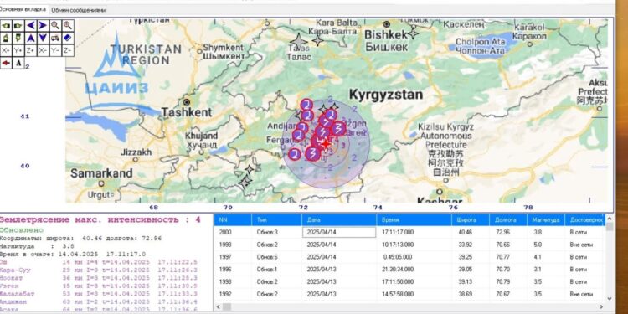The height and width of the screenshot is (314, 628).
Task: Select the Основная вкладка tab
Action: (23, 9)
